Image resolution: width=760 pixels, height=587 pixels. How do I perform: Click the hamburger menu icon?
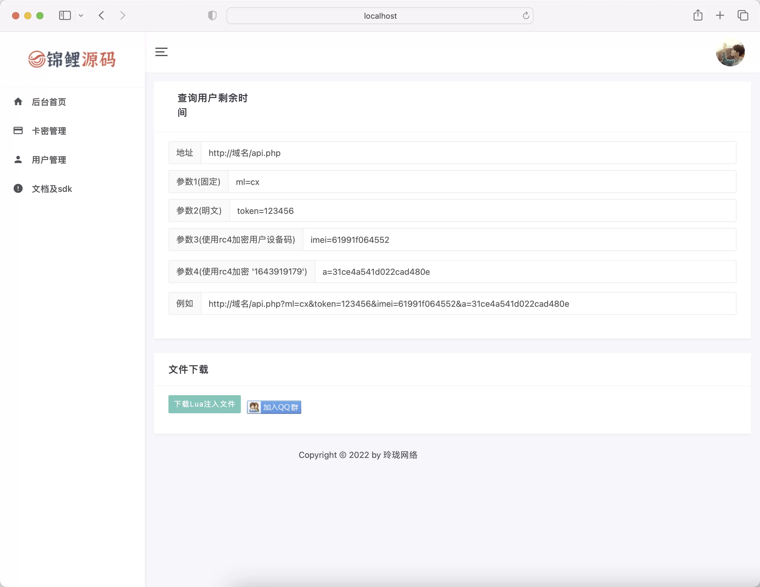pos(161,52)
